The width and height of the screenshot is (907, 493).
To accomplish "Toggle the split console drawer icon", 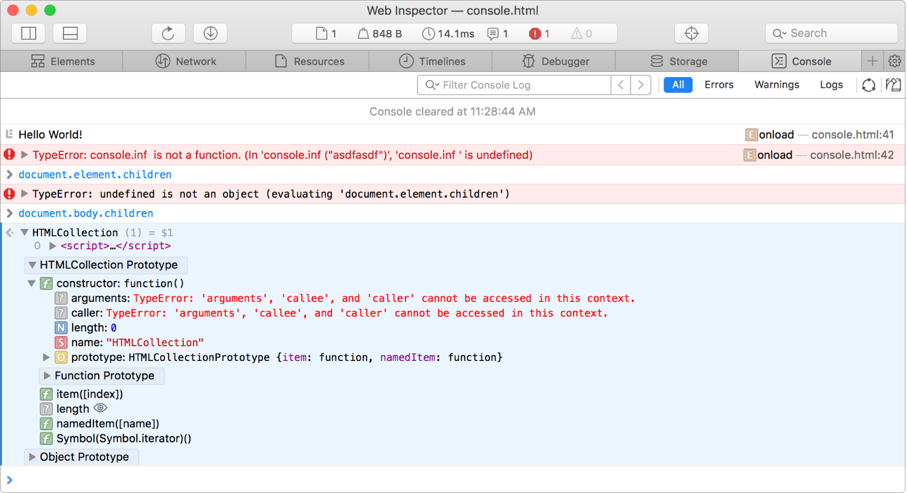I will 70,33.
